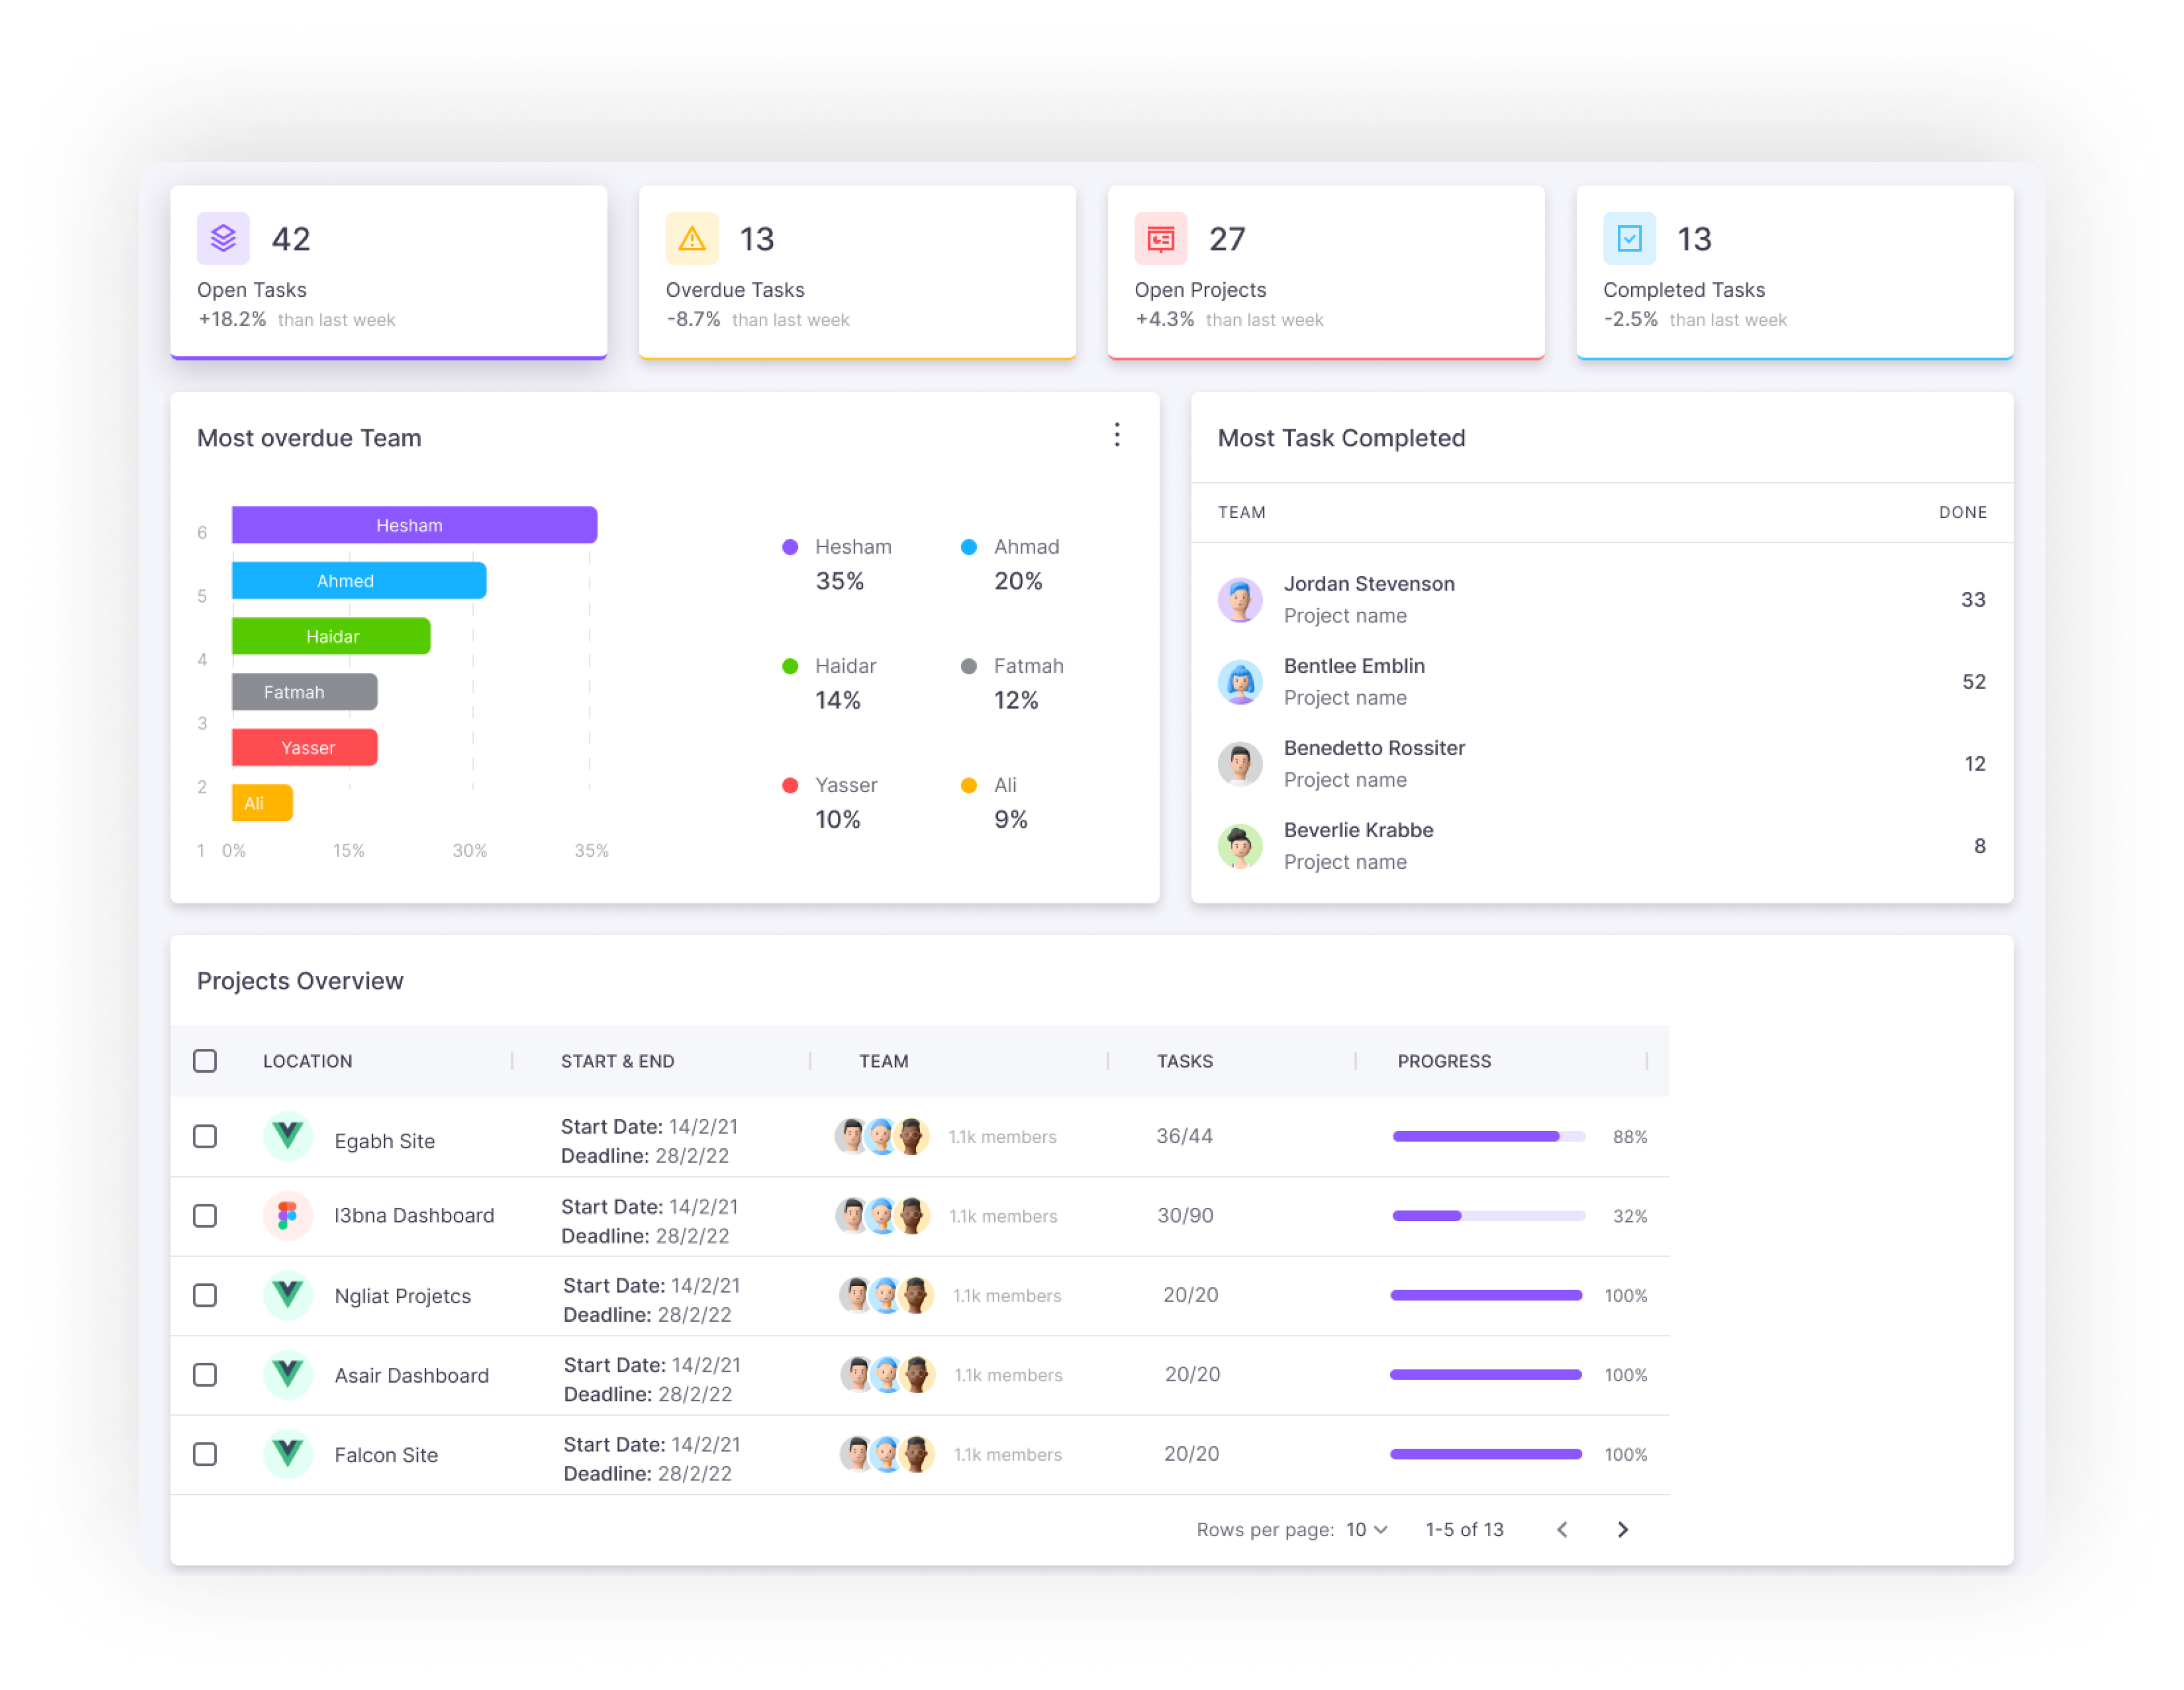Select the Falcon Site row checkbox
This screenshot has width=2184, height=1690.
(205, 1454)
